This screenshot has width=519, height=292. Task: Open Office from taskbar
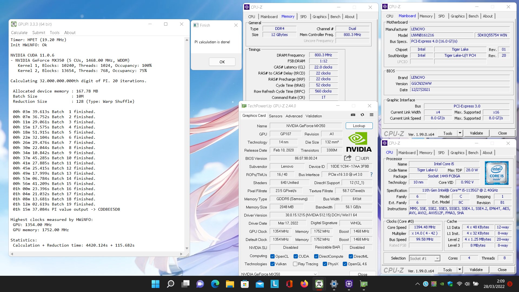pyautogui.click(x=290, y=284)
